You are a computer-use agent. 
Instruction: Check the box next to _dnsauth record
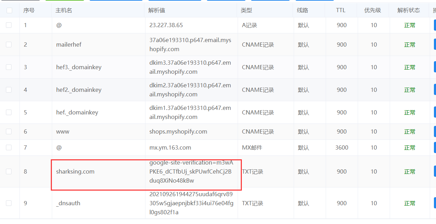coord(9,203)
